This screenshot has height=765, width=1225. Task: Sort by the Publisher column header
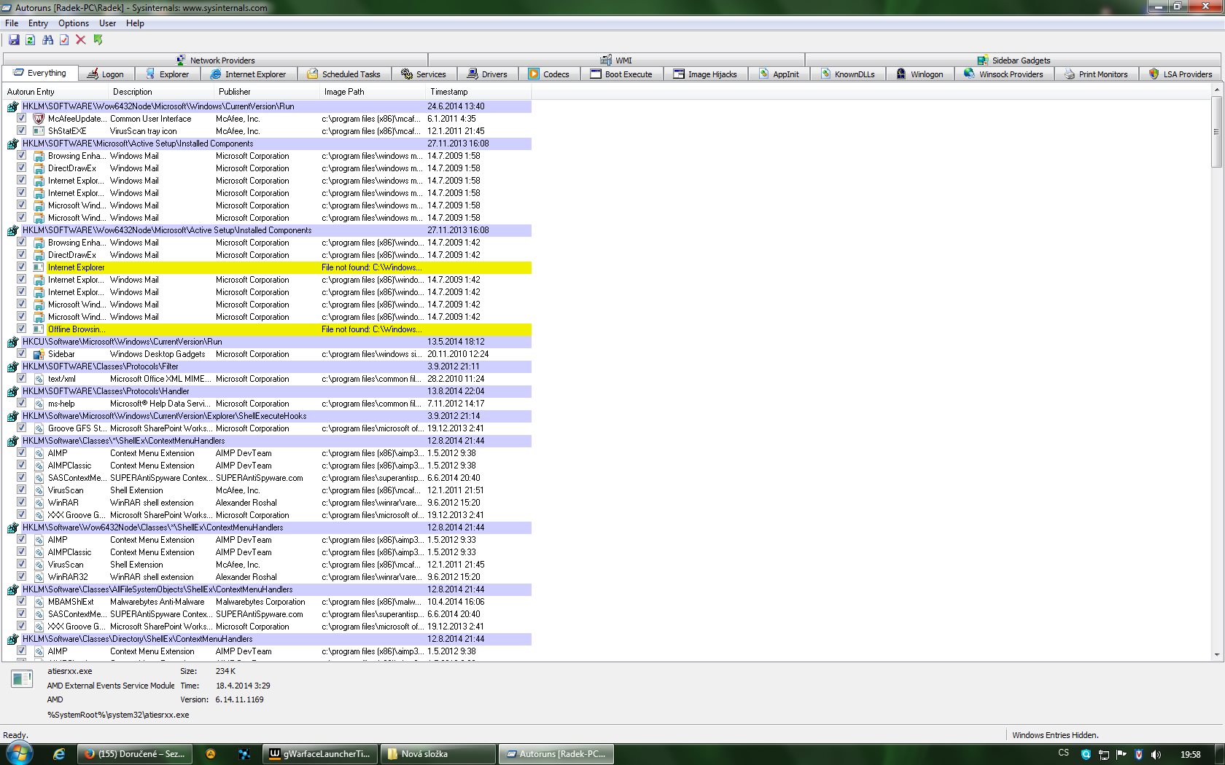coord(267,92)
